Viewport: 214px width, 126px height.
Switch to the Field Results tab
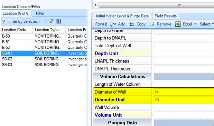click(x=166, y=16)
